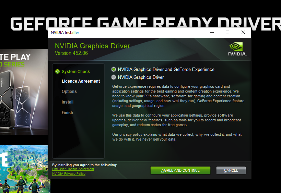Select the Options step in sidebar

(x=69, y=92)
